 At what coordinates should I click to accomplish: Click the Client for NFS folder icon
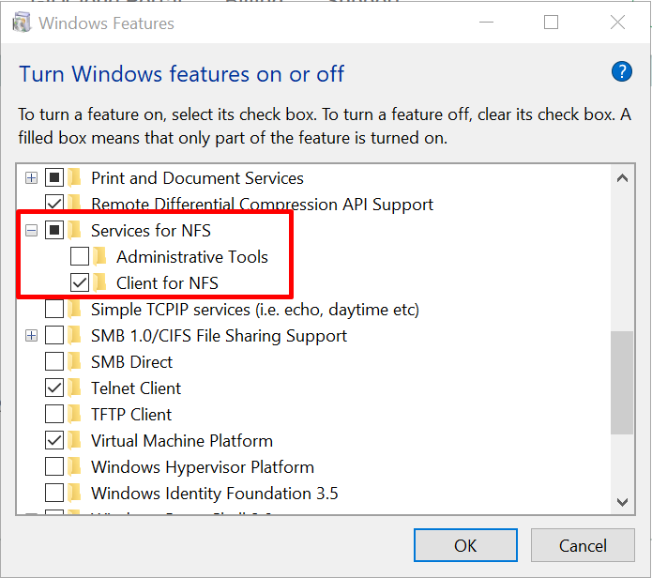pos(100,282)
